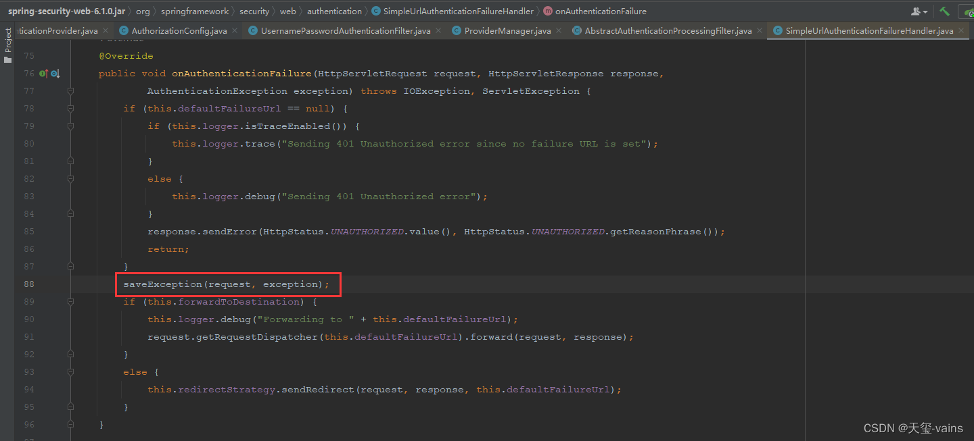This screenshot has width=974, height=441.
Task: Click defaultFailureUrl on line 78
Action: point(229,109)
